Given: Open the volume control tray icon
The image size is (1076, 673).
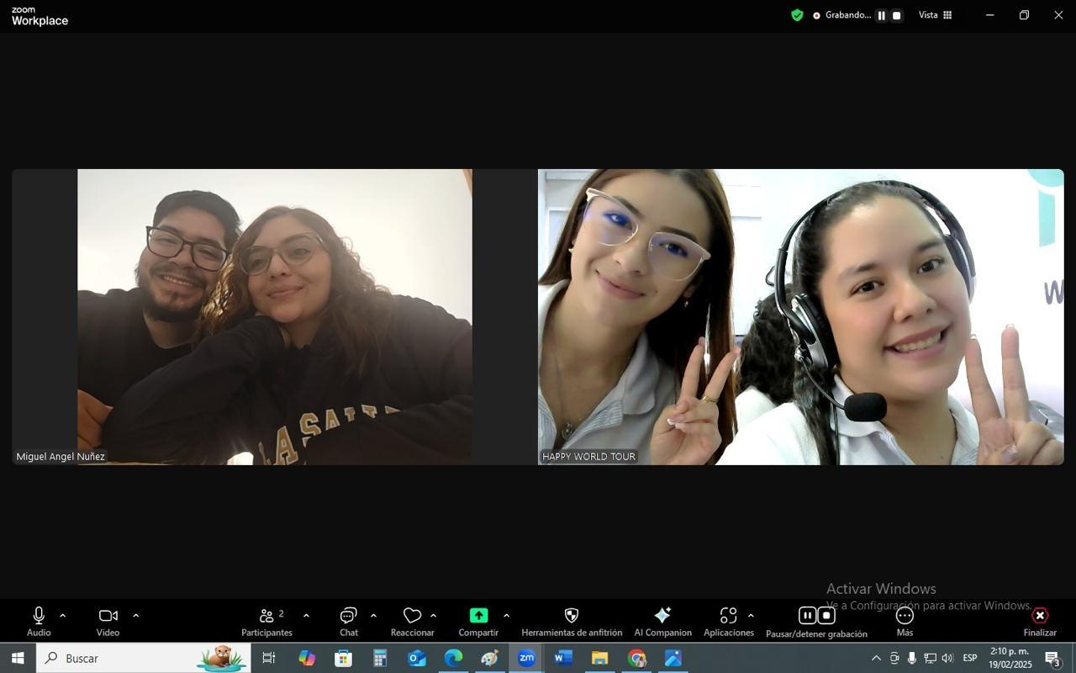Looking at the screenshot, I should [x=947, y=658].
